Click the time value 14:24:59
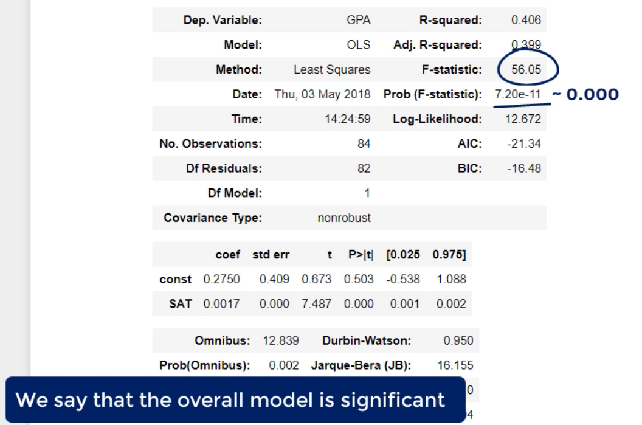Viewport: 642px width, 425px height. point(347,119)
